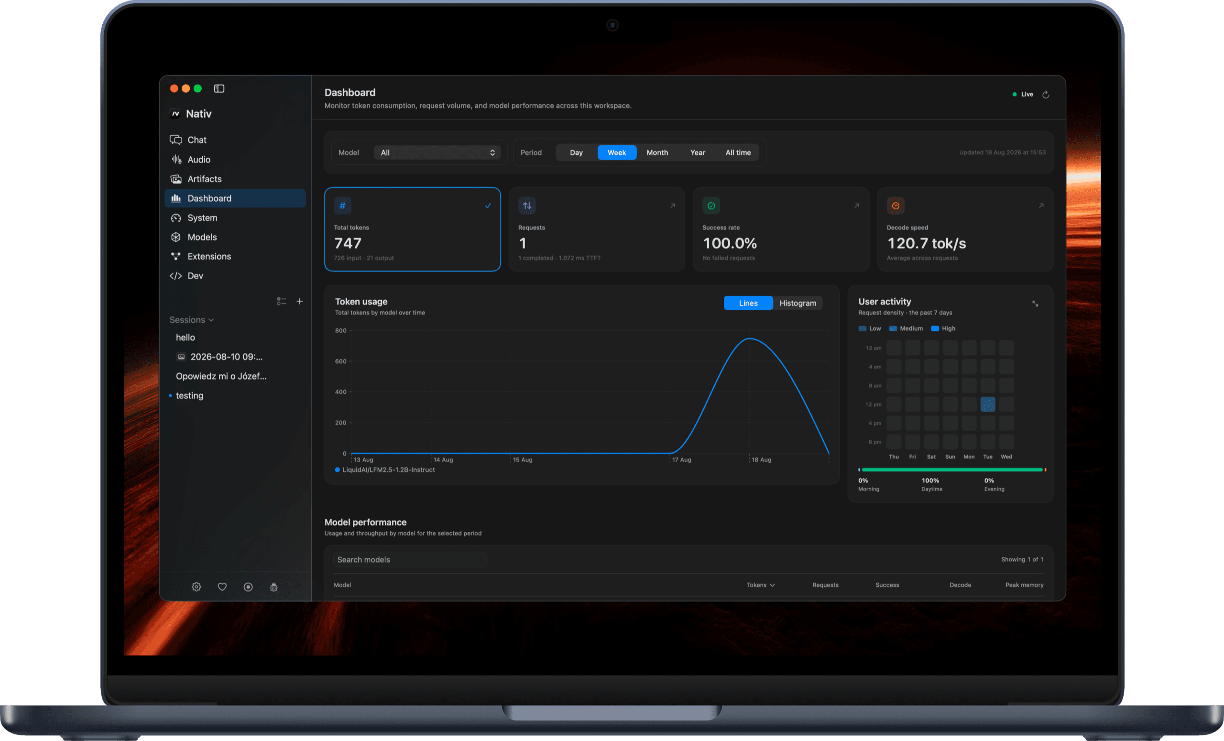Click the Decode column header

point(960,585)
